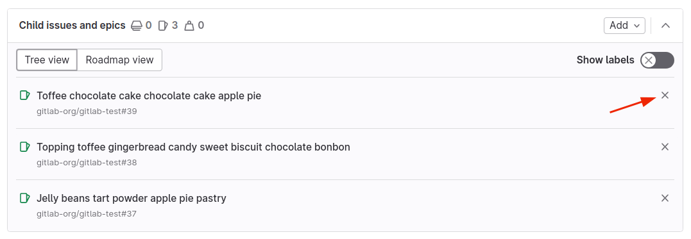
Task: Open Topping toffee gingerbread candy sweet biscuit issue
Action: point(194,147)
